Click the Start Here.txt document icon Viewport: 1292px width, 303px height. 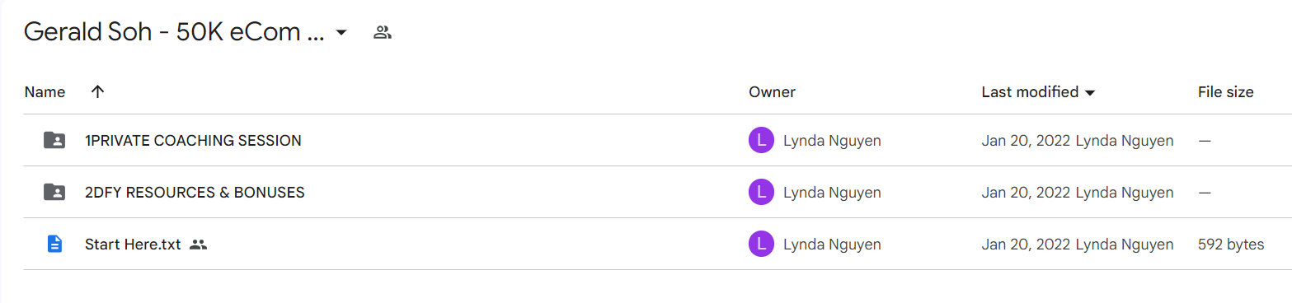(54, 245)
